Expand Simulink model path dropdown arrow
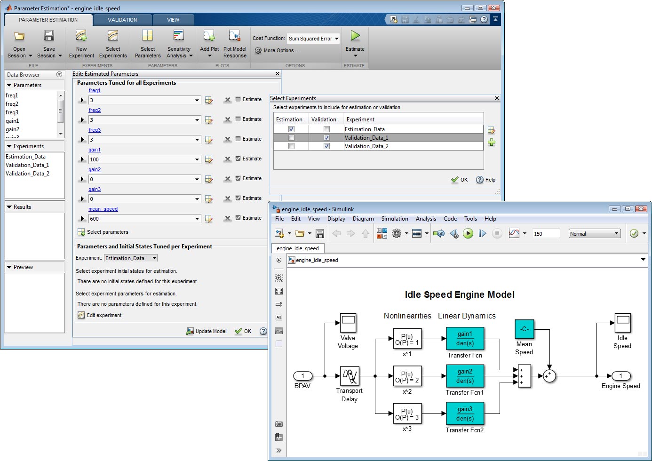 (x=643, y=260)
